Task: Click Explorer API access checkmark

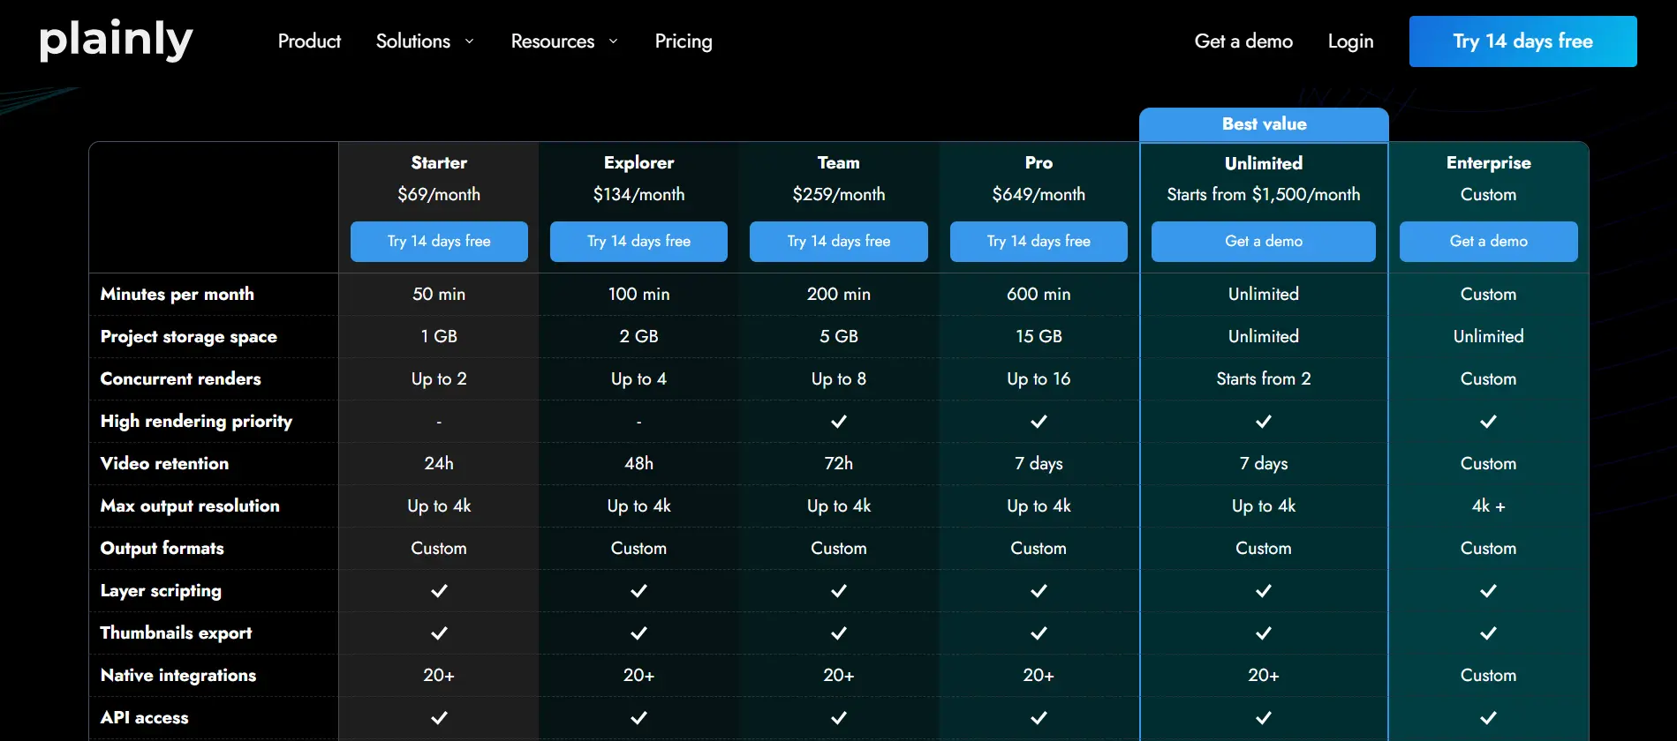Action: [638, 718]
